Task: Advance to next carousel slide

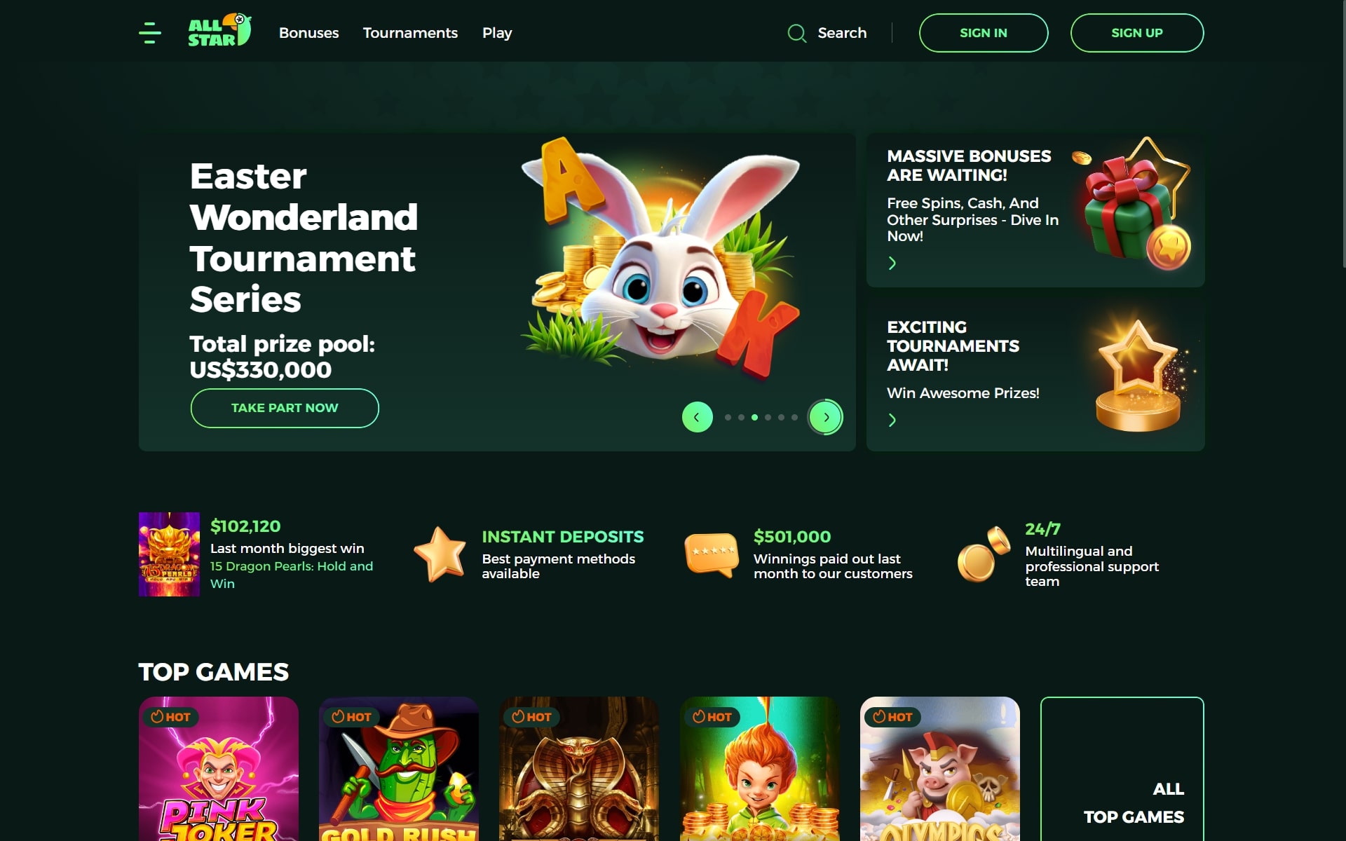Action: [826, 417]
